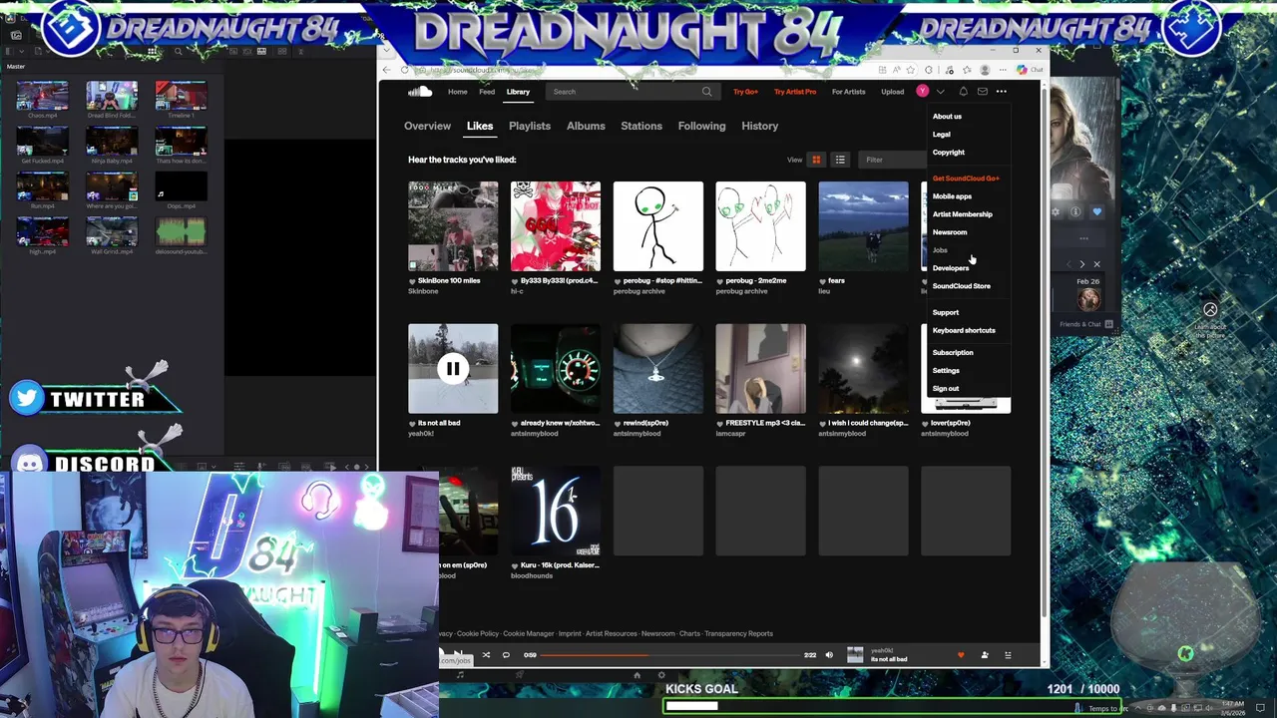Click the media pool search magnifier icon
This screenshot has width=1277, height=718.
tap(179, 52)
